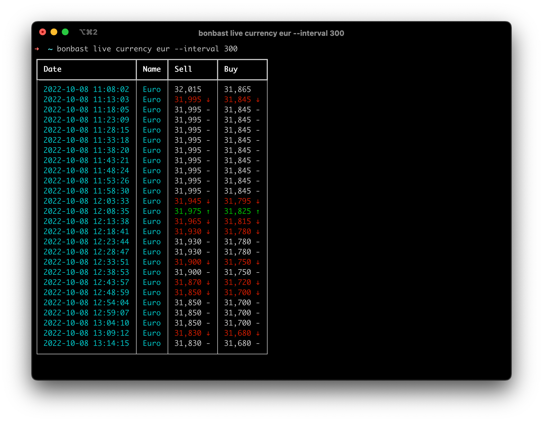Click Euro in the 12:08:35 row
Viewport: 543px width, 422px height.
click(152, 211)
